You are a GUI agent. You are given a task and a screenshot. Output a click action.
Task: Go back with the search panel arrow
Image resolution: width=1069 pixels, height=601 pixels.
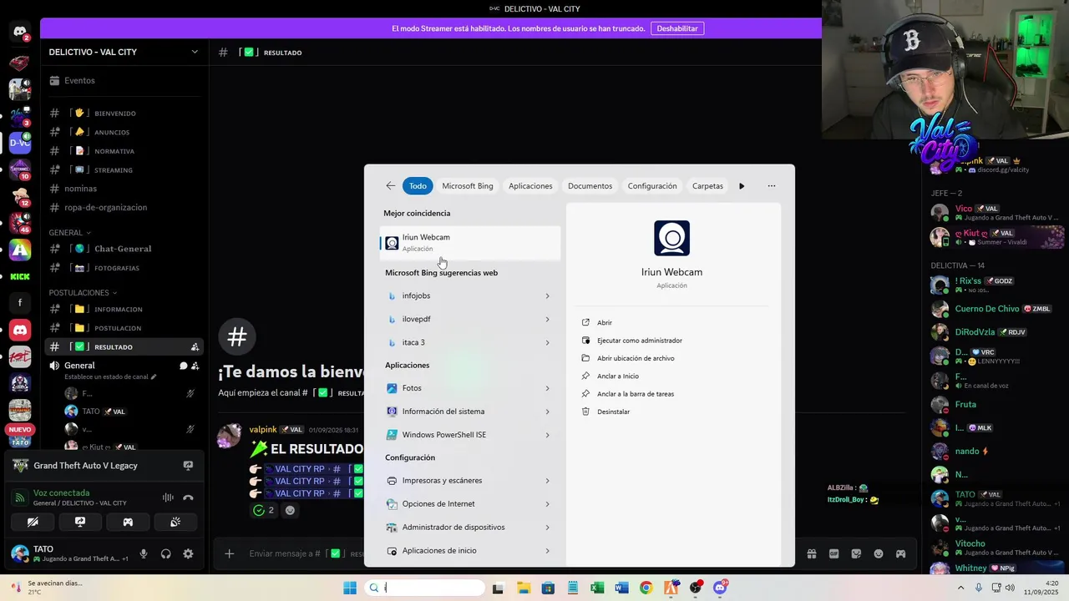391,186
